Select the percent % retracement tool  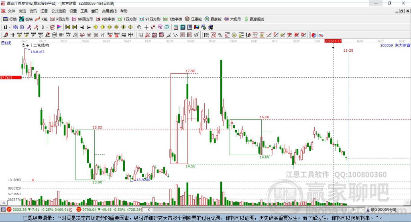(220, 35)
